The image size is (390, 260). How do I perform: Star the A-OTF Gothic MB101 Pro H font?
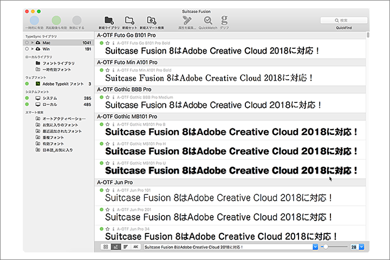coord(107,144)
